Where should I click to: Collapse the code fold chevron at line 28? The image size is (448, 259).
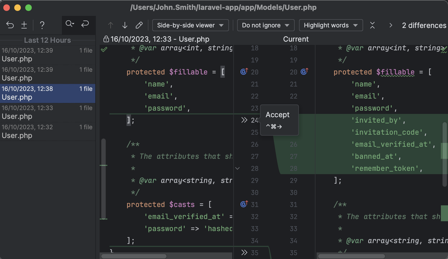coord(237,168)
